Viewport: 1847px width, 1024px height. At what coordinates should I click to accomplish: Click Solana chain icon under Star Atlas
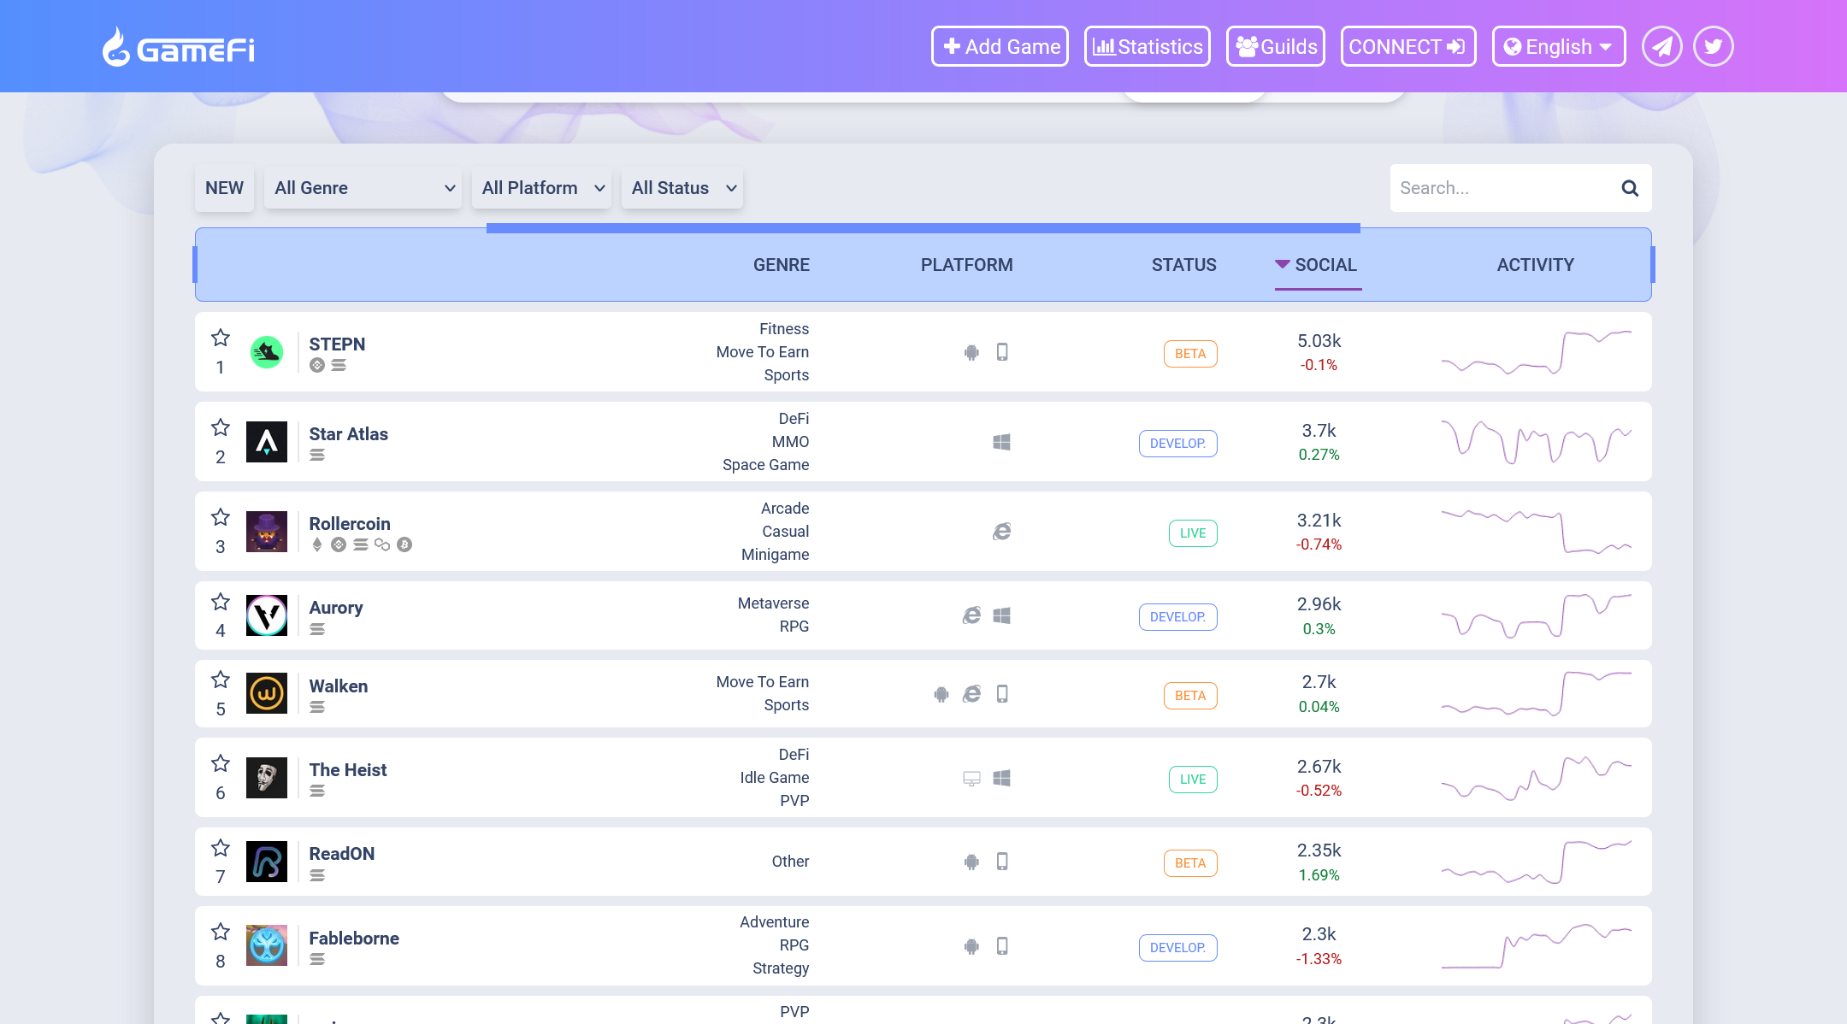(x=317, y=455)
